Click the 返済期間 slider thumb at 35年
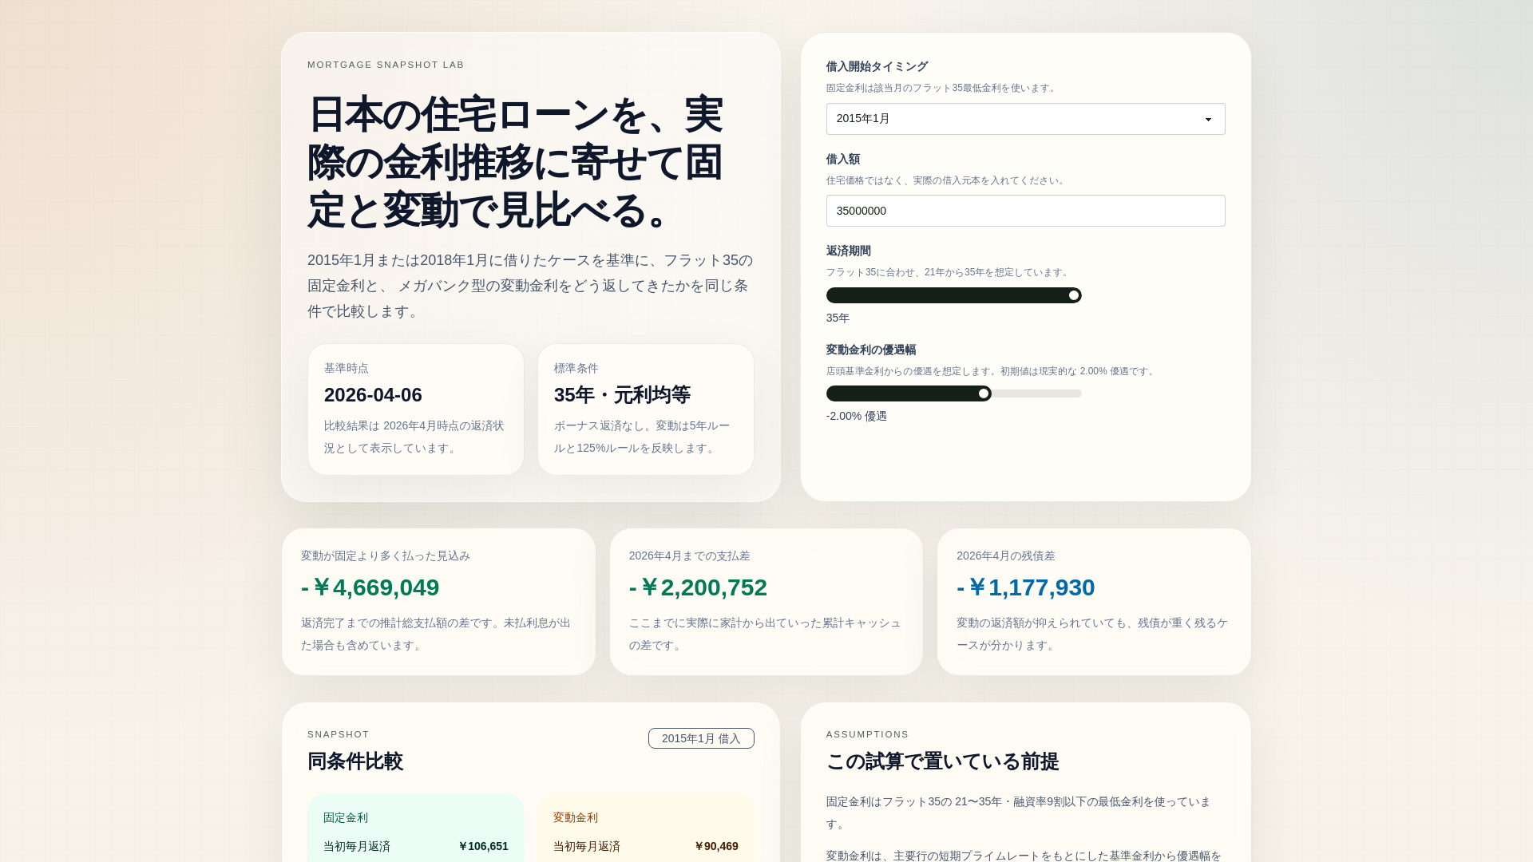 coord(1074,295)
